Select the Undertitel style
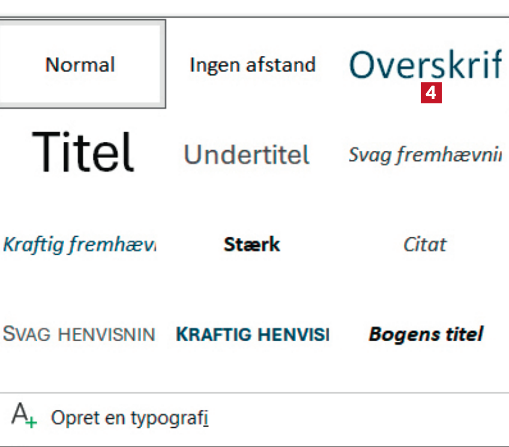The image size is (509, 447). 247,154
